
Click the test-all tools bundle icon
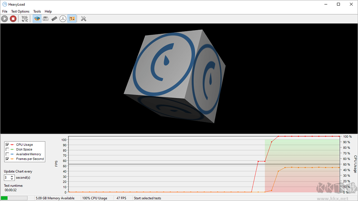[x=25, y=19]
